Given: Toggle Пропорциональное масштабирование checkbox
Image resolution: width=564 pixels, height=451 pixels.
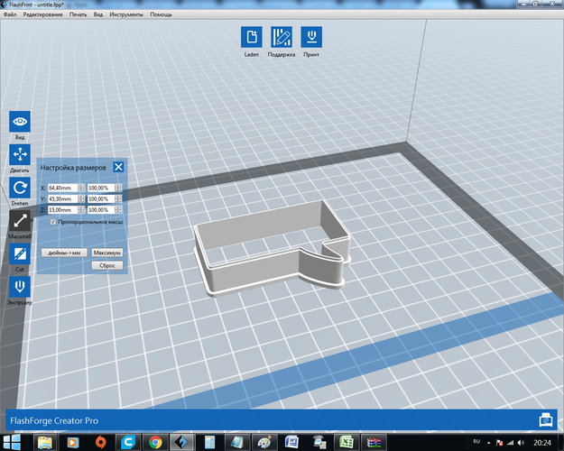Looking at the screenshot, I should click(x=53, y=222).
